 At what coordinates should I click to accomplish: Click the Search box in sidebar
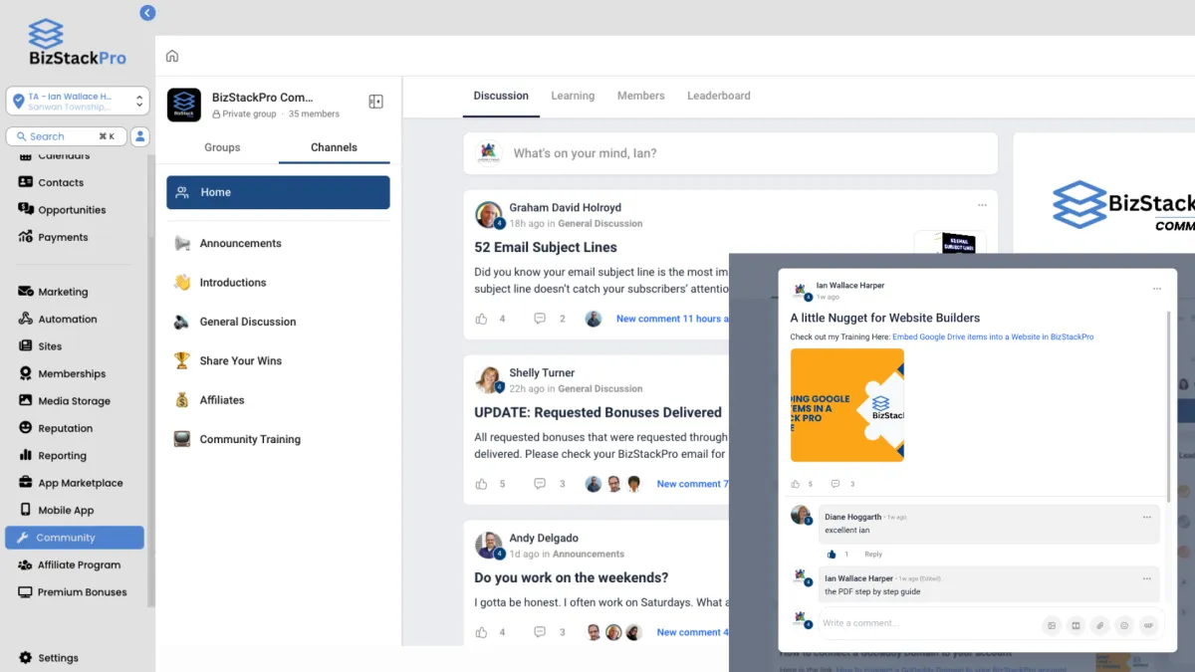(66, 136)
